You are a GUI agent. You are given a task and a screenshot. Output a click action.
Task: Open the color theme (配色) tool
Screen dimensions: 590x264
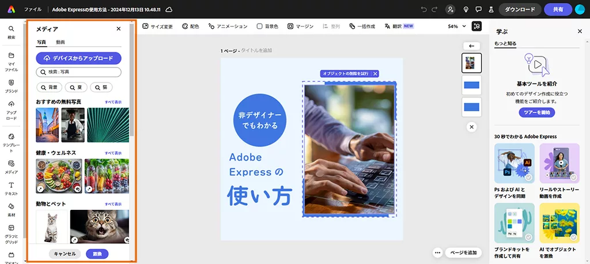tap(190, 27)
